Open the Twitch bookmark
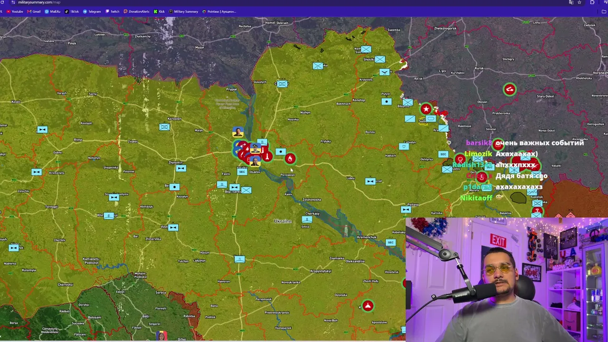 pyautogui.click(x=112, y=11)
